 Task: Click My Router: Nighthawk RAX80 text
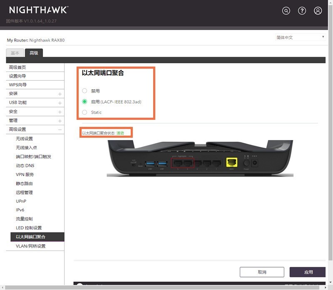(36, 40)
